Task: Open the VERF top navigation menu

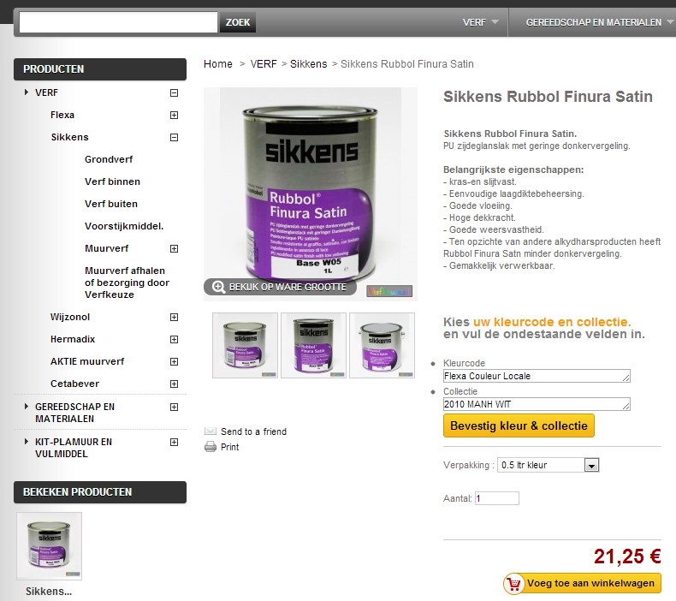Action: pyautogui.click(x=480, y=22)
